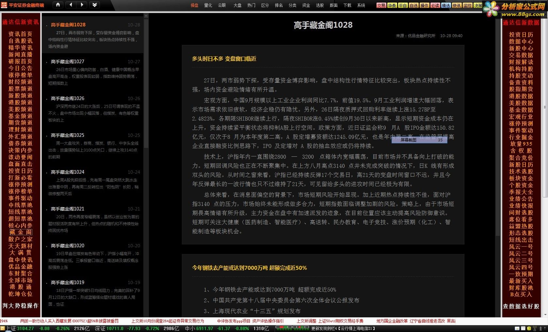Open the 系统 menu
Viewport: 548px width, 332px height.
tap(361, 5)
